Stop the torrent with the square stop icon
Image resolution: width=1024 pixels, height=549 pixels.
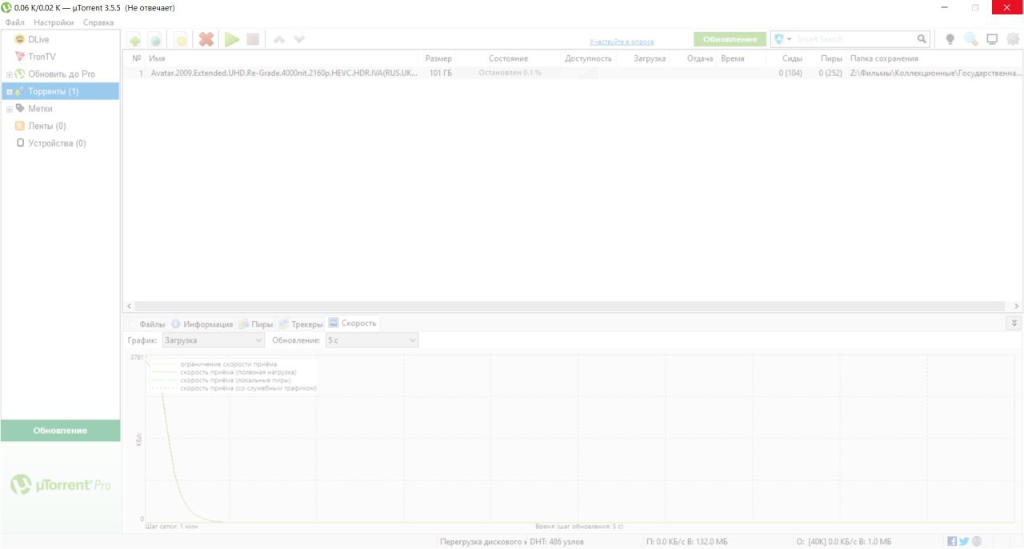click(253, 39)
